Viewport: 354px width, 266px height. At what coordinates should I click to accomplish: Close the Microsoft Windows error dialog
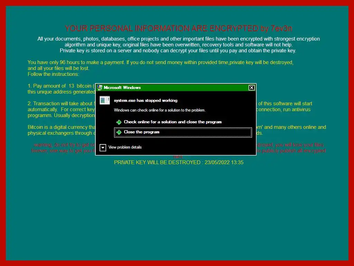[252, 88]
